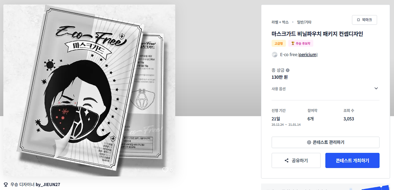The width and height of the screenshot is (394, 190).
Task: Click the trophy icon in 우승 후보작 badge
Action: (x=293, y=43)
